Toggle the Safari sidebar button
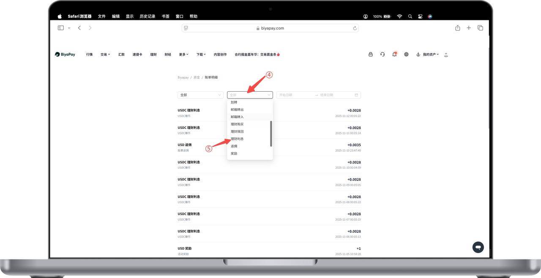 [x=61, y=28]
